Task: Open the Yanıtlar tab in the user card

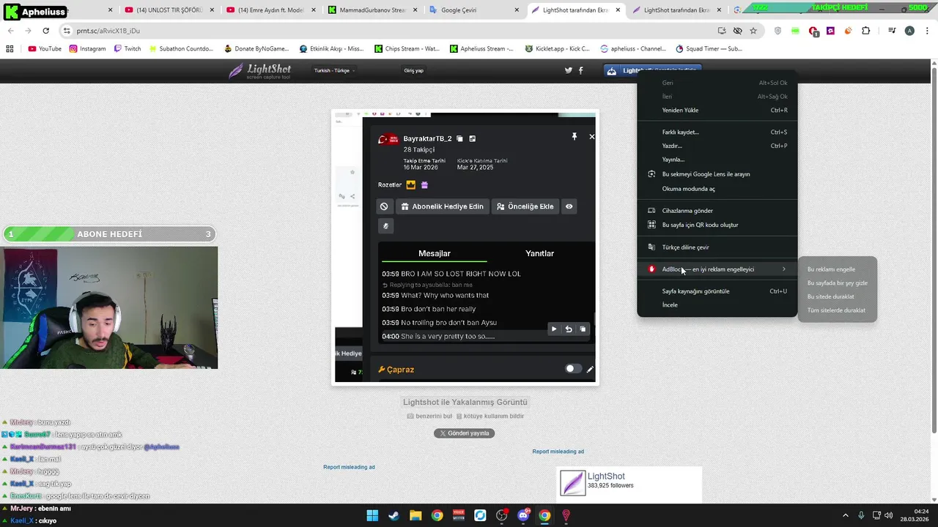Action: coord(539,253)
